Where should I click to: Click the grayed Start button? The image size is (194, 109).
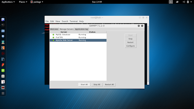[x=130, y=35]
